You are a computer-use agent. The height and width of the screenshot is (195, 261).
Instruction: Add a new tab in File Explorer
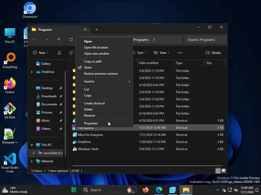96,30
